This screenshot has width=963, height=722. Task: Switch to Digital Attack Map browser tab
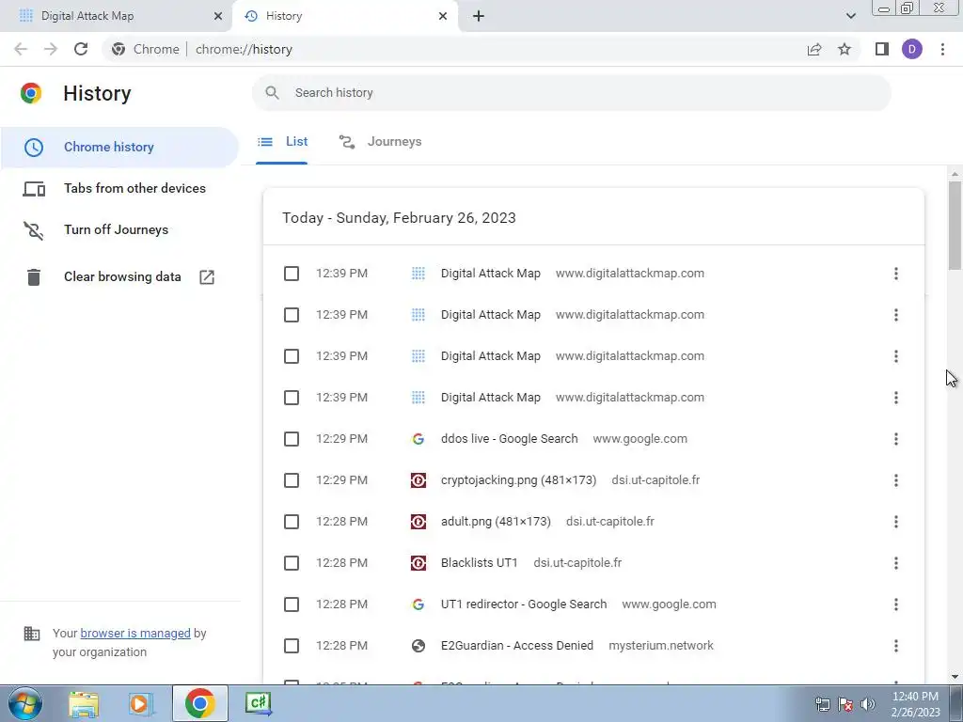coord(116,16)
